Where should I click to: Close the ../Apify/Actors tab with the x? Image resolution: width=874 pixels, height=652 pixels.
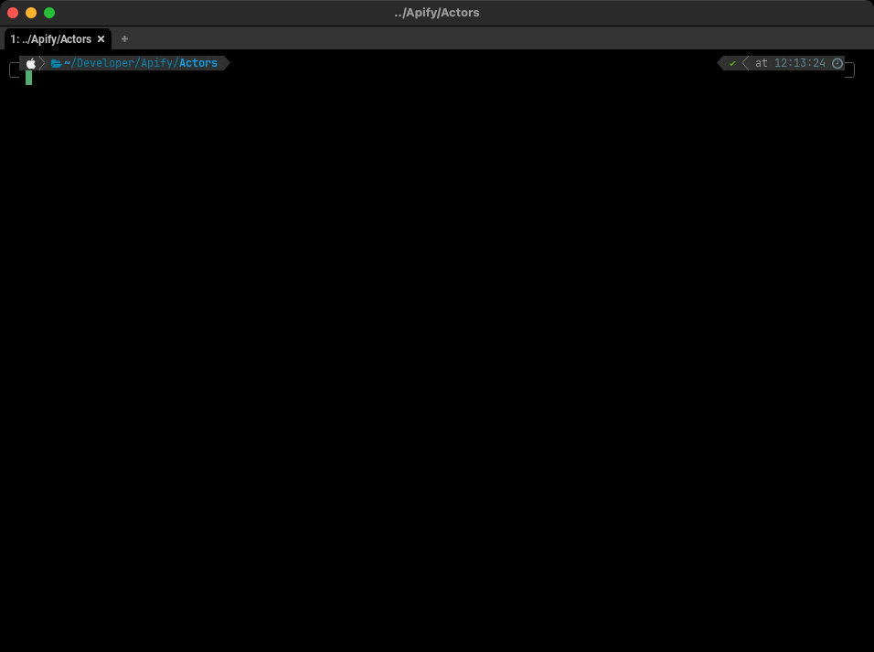coord(101,39)
